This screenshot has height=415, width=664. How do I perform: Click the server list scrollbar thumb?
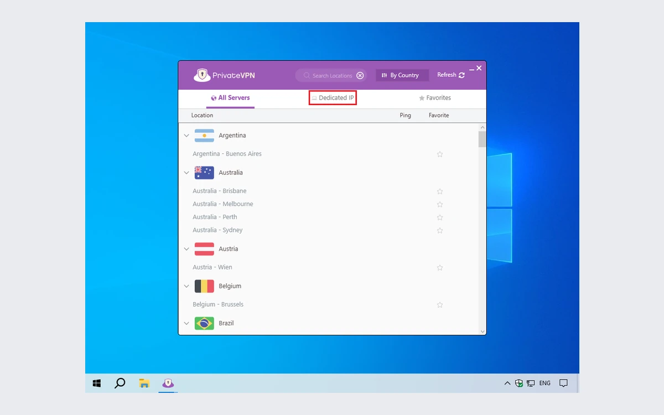(483, 139)
